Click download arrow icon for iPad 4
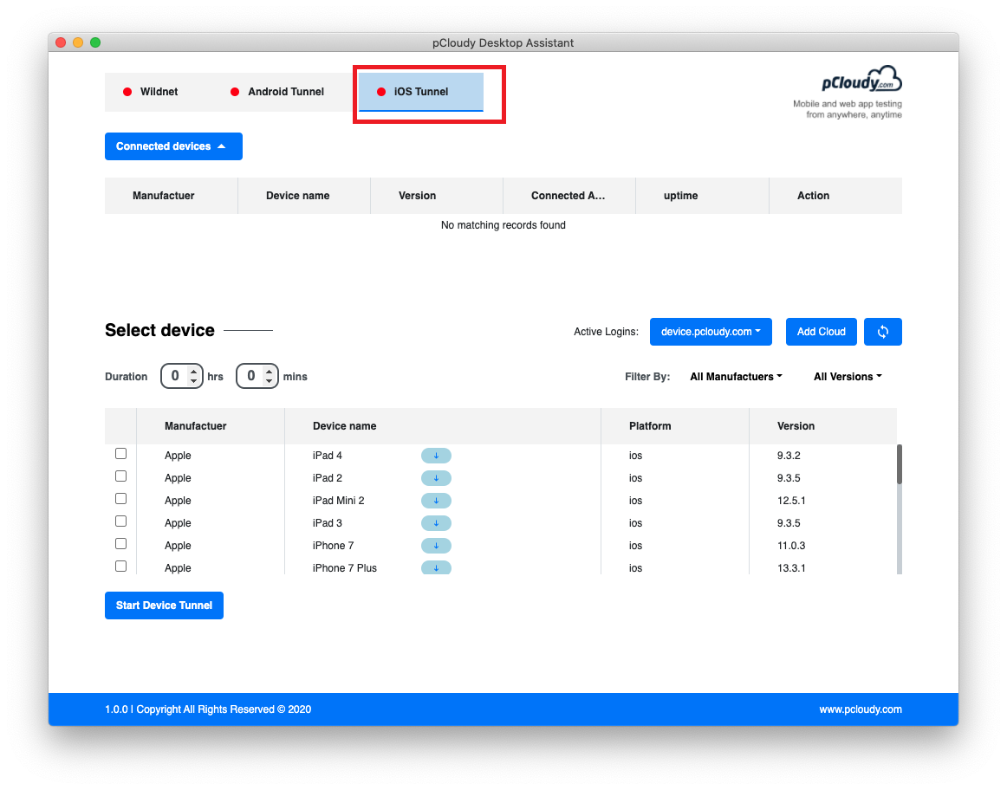This screenshot has height=790, width=1007. coord(436,456)
